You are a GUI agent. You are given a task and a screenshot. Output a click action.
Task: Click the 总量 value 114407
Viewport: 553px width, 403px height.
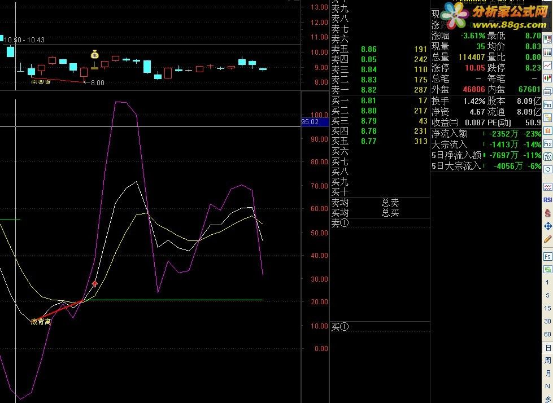pyautogui.click(x=472, y=57)
